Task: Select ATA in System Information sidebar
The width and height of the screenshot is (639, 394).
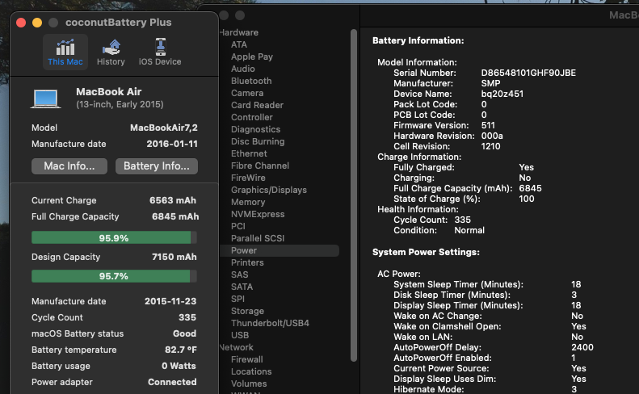Action: point(239,44)
